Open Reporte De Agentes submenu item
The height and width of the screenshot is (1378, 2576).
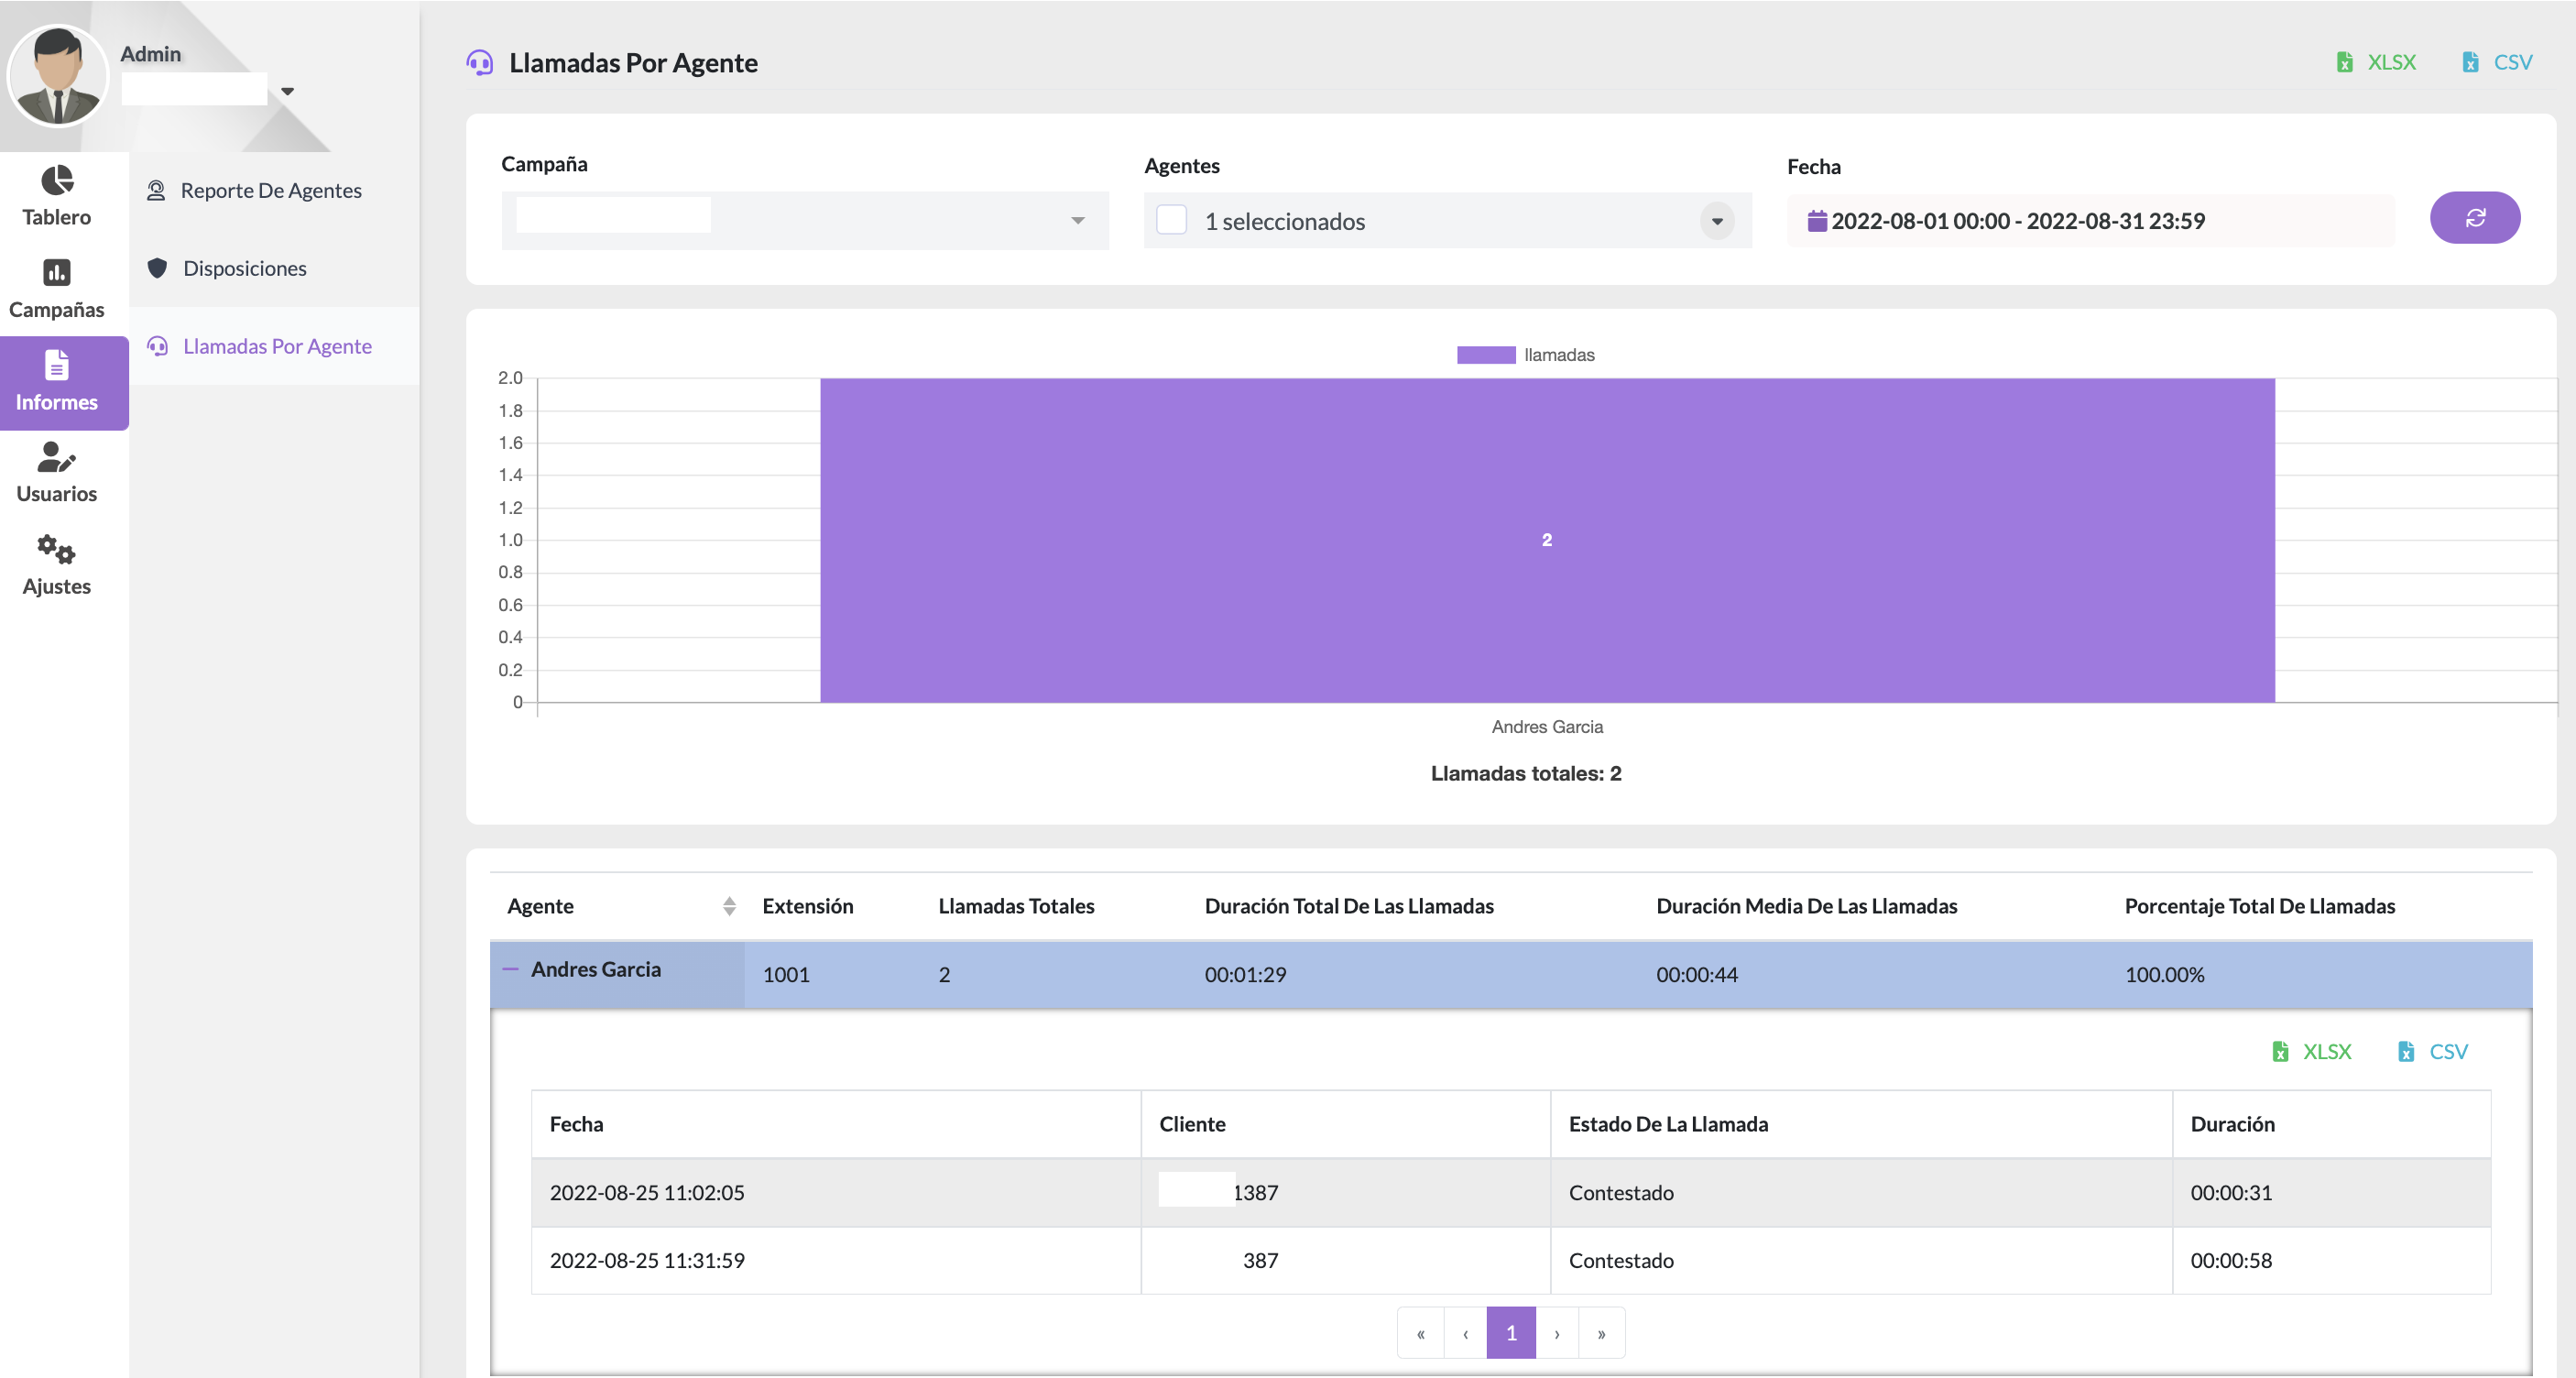point(270,190)
